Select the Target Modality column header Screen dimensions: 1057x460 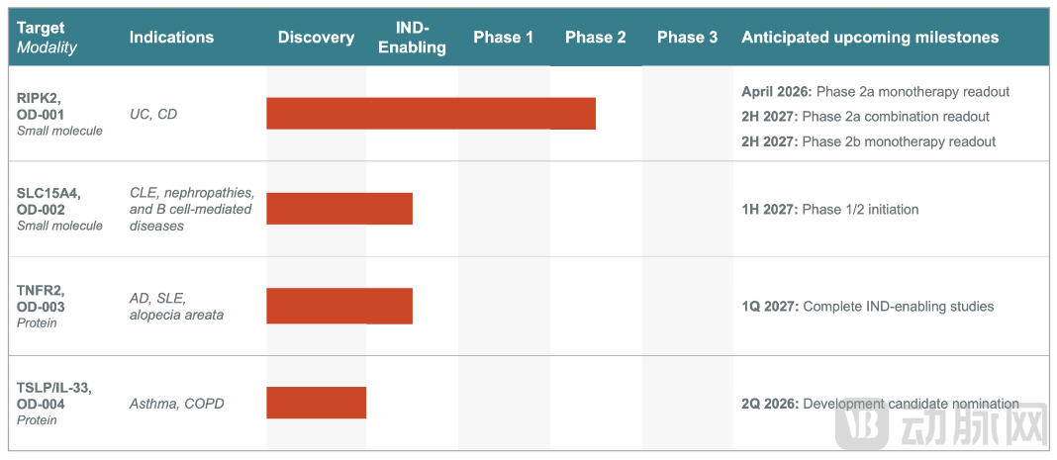(47, 38)
